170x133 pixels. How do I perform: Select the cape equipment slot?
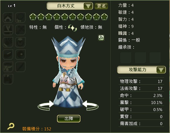tap(8, 79)
